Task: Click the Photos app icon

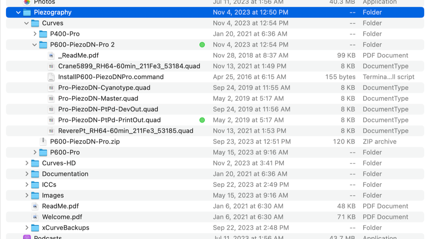Action: click(27, 2)
